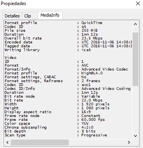Click the 'YUV' value

[85, 124]
